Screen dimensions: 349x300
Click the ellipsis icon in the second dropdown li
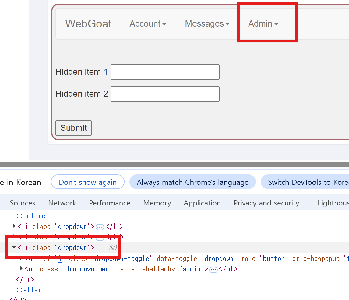point(100,237)
